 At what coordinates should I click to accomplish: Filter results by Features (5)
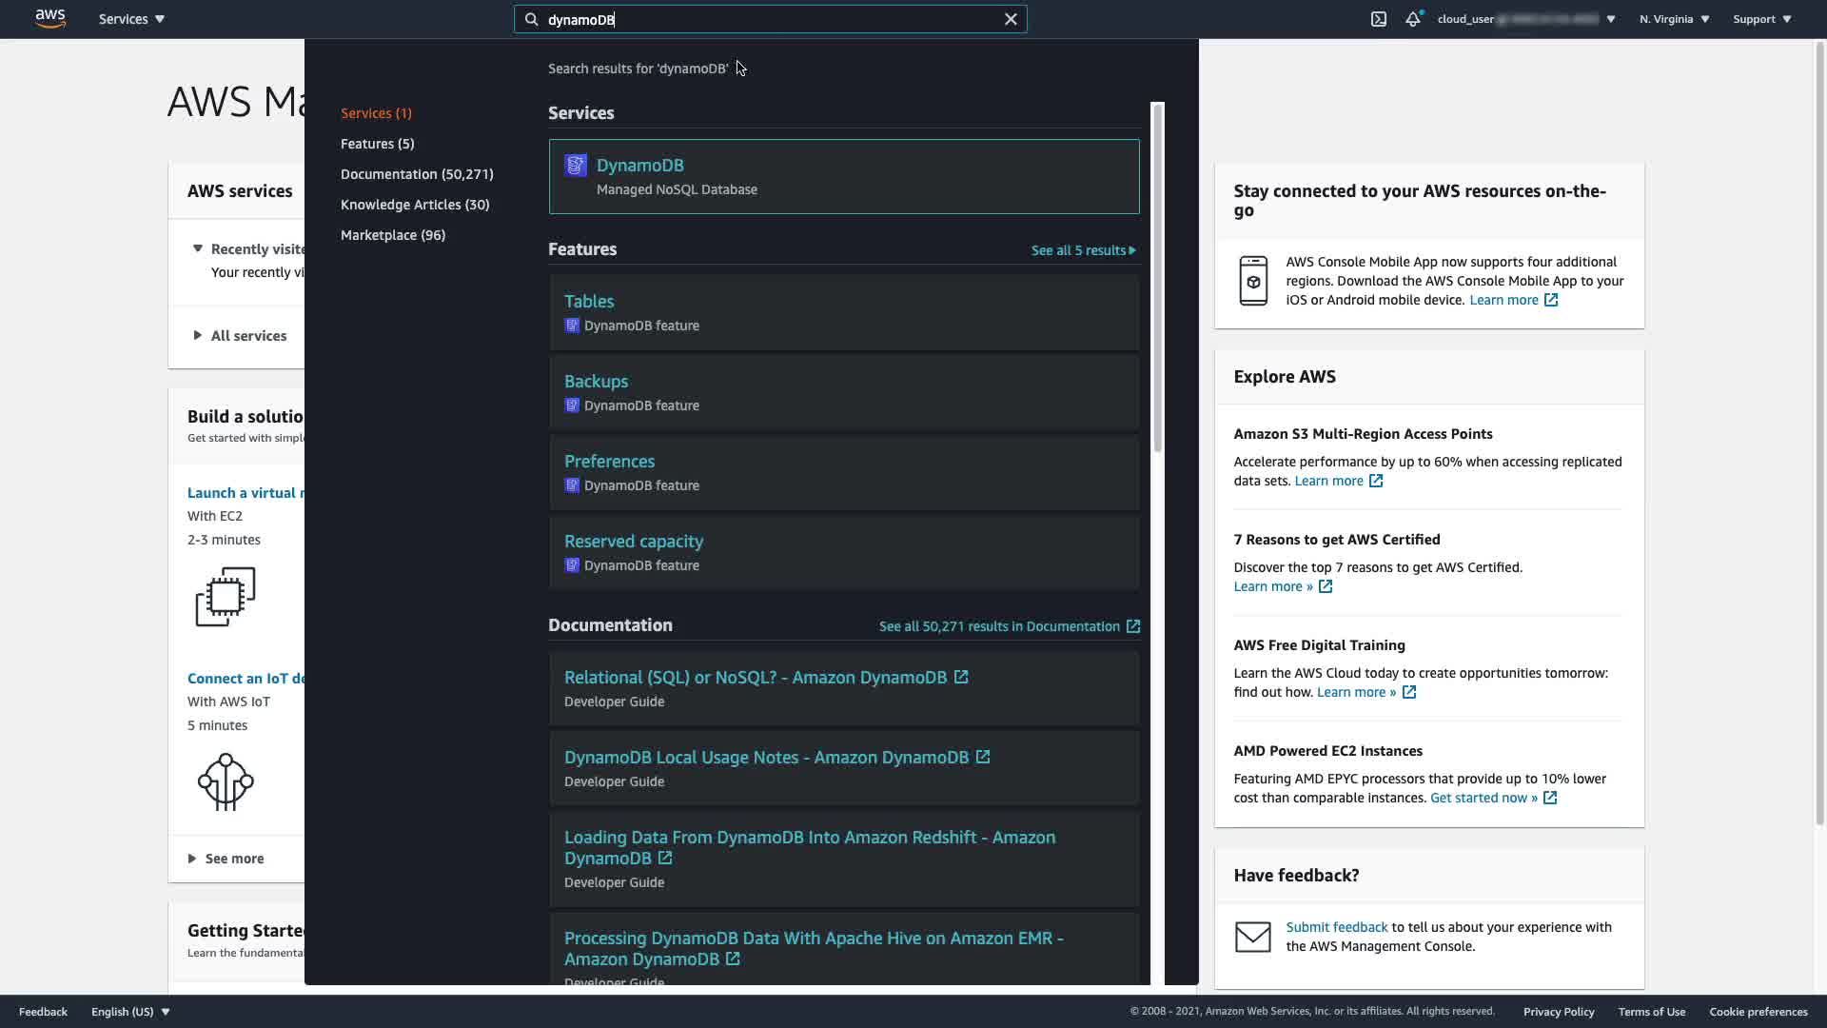tap(377, 144)
